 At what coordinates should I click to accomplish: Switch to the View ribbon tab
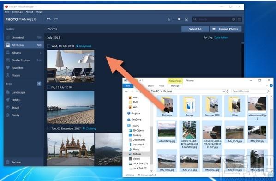pyautogui.click(x=162, y=86)
